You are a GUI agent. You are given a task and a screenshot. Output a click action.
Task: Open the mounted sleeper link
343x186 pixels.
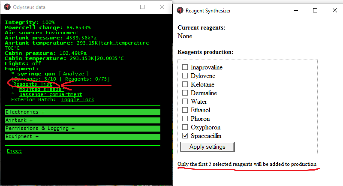[42, 90]
